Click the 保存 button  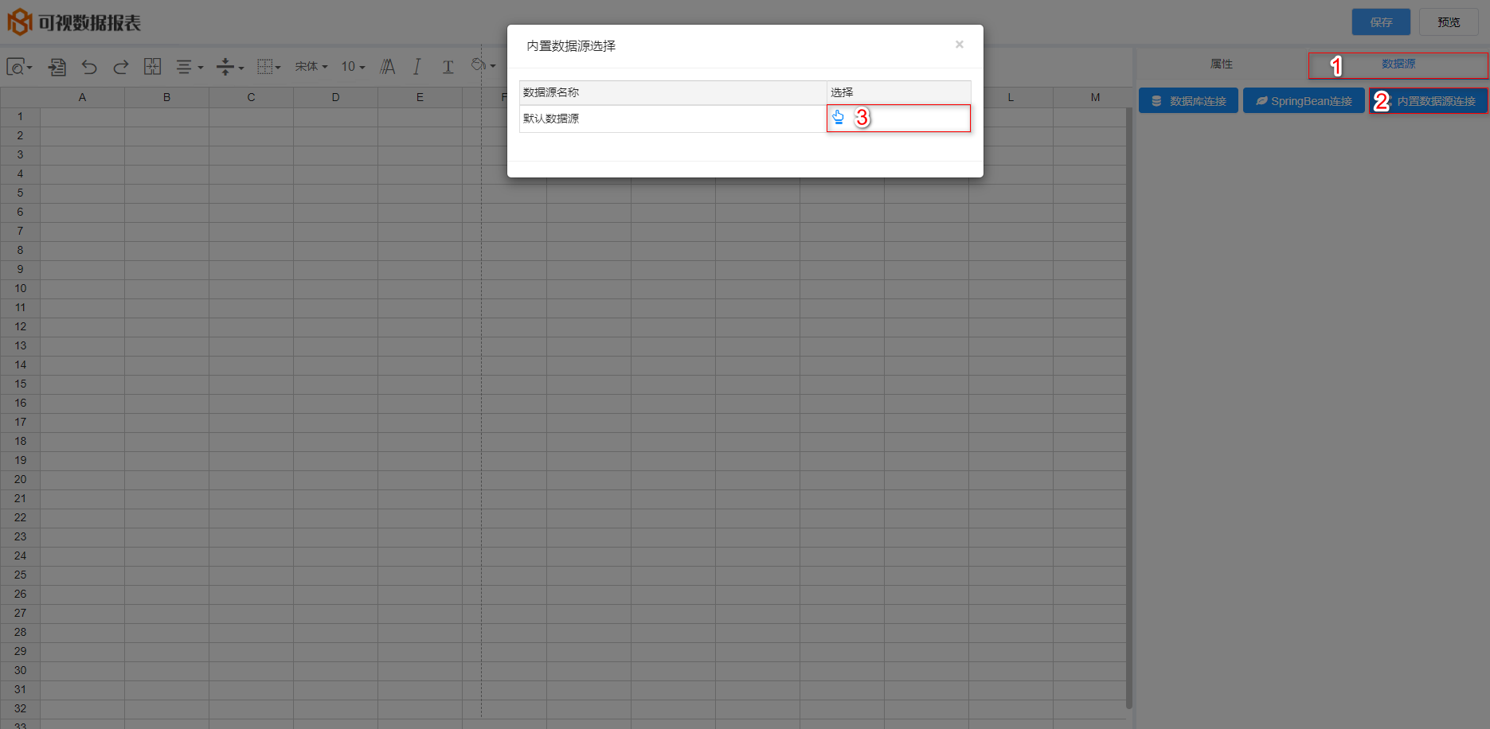[1380, 22]
